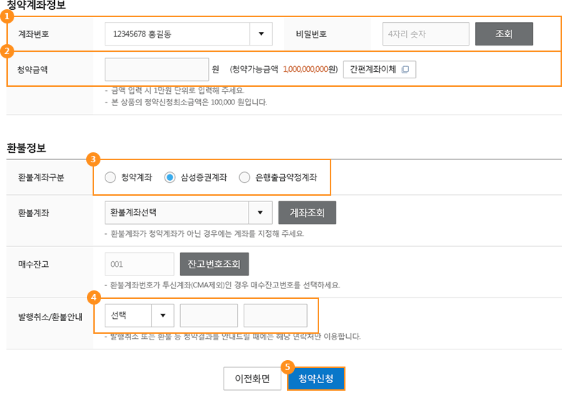Click the middle contact number field

(209, 315)
